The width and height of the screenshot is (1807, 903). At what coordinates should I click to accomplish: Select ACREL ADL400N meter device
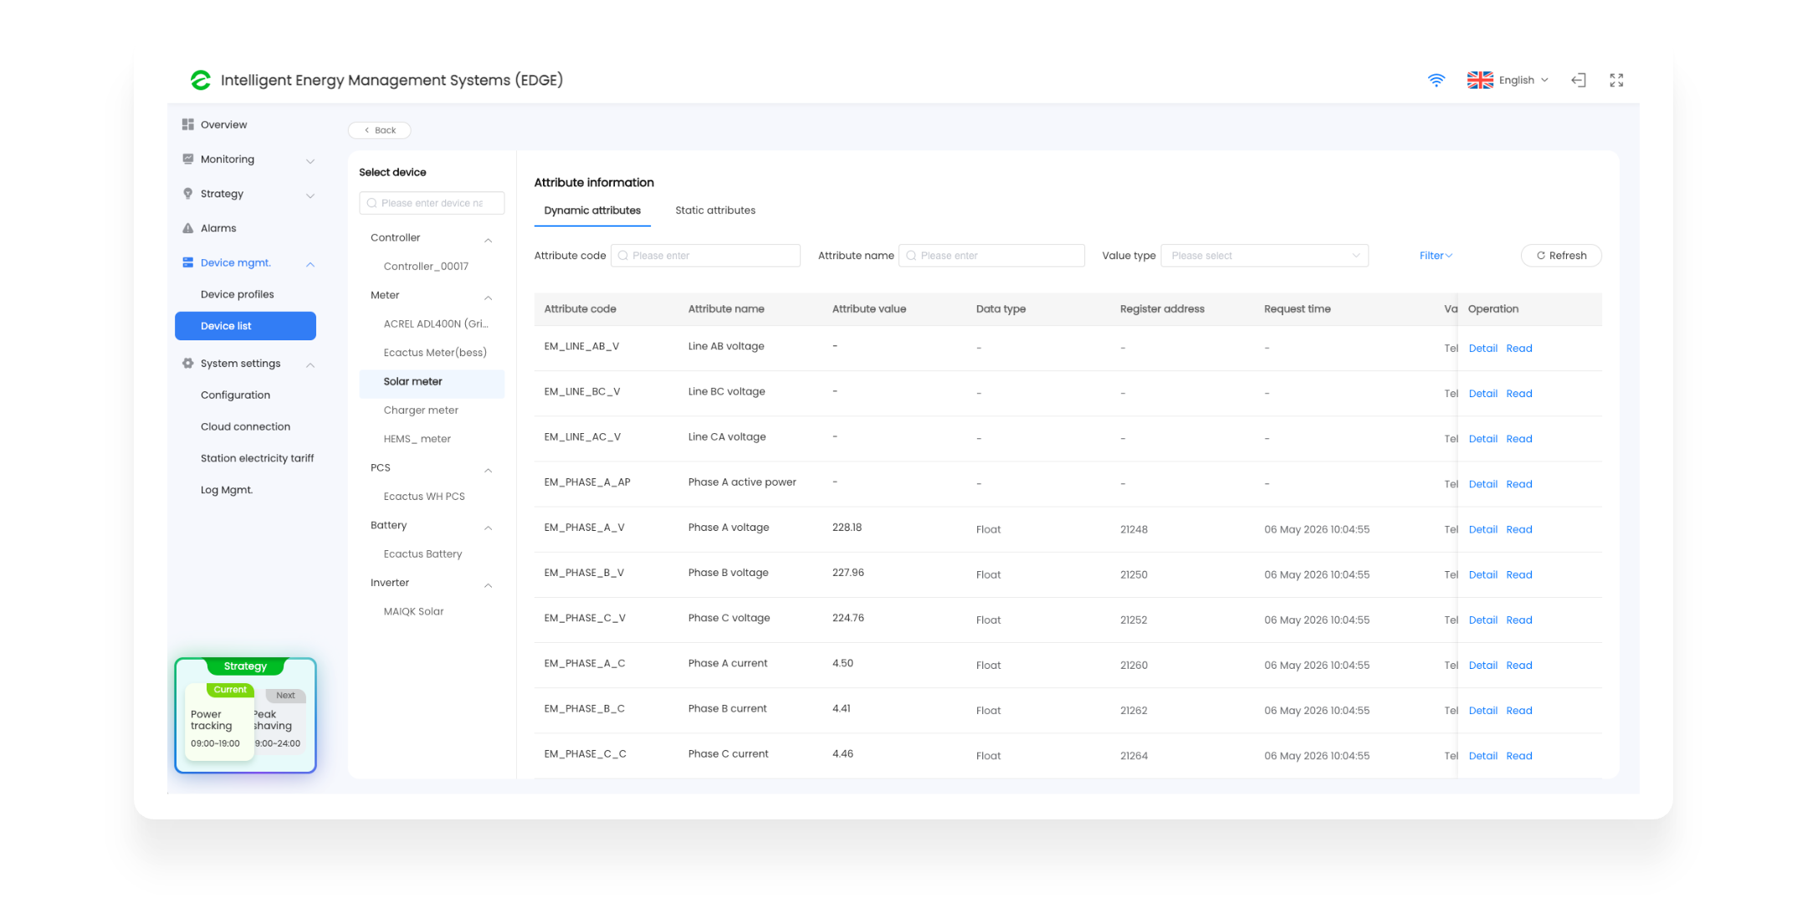(435, 324)
